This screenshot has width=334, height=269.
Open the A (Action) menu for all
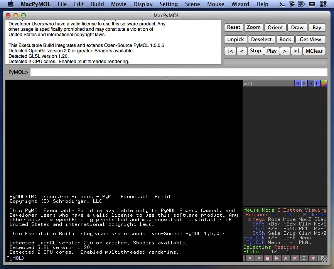pos(298,84)
